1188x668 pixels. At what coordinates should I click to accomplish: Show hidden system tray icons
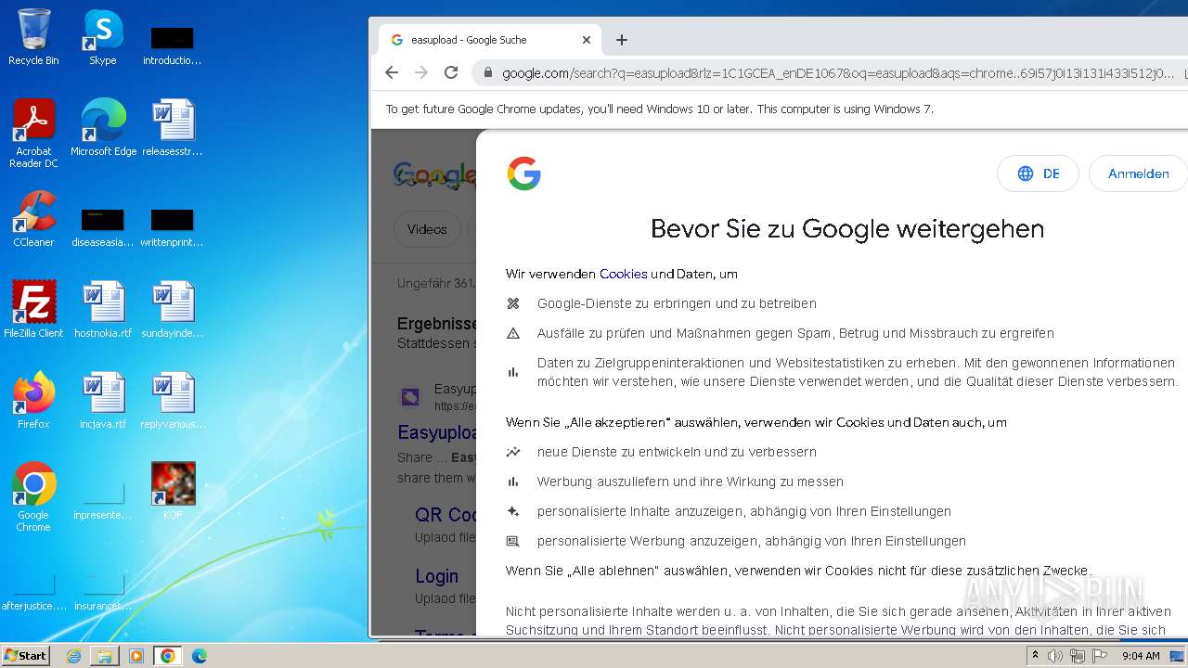[1036, 655]
